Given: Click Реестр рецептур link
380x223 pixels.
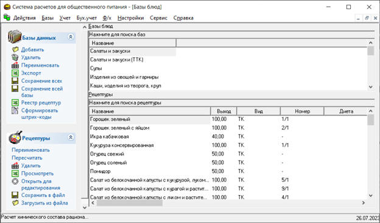Looking at the screenshot, I should [x=41, y=103].
